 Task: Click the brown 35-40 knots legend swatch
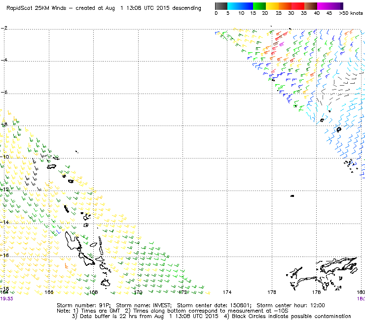click(311, 6)
